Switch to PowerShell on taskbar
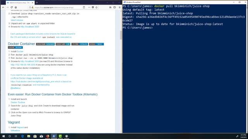Viewport: 248px width, 139px height. [x=54, y=136]
